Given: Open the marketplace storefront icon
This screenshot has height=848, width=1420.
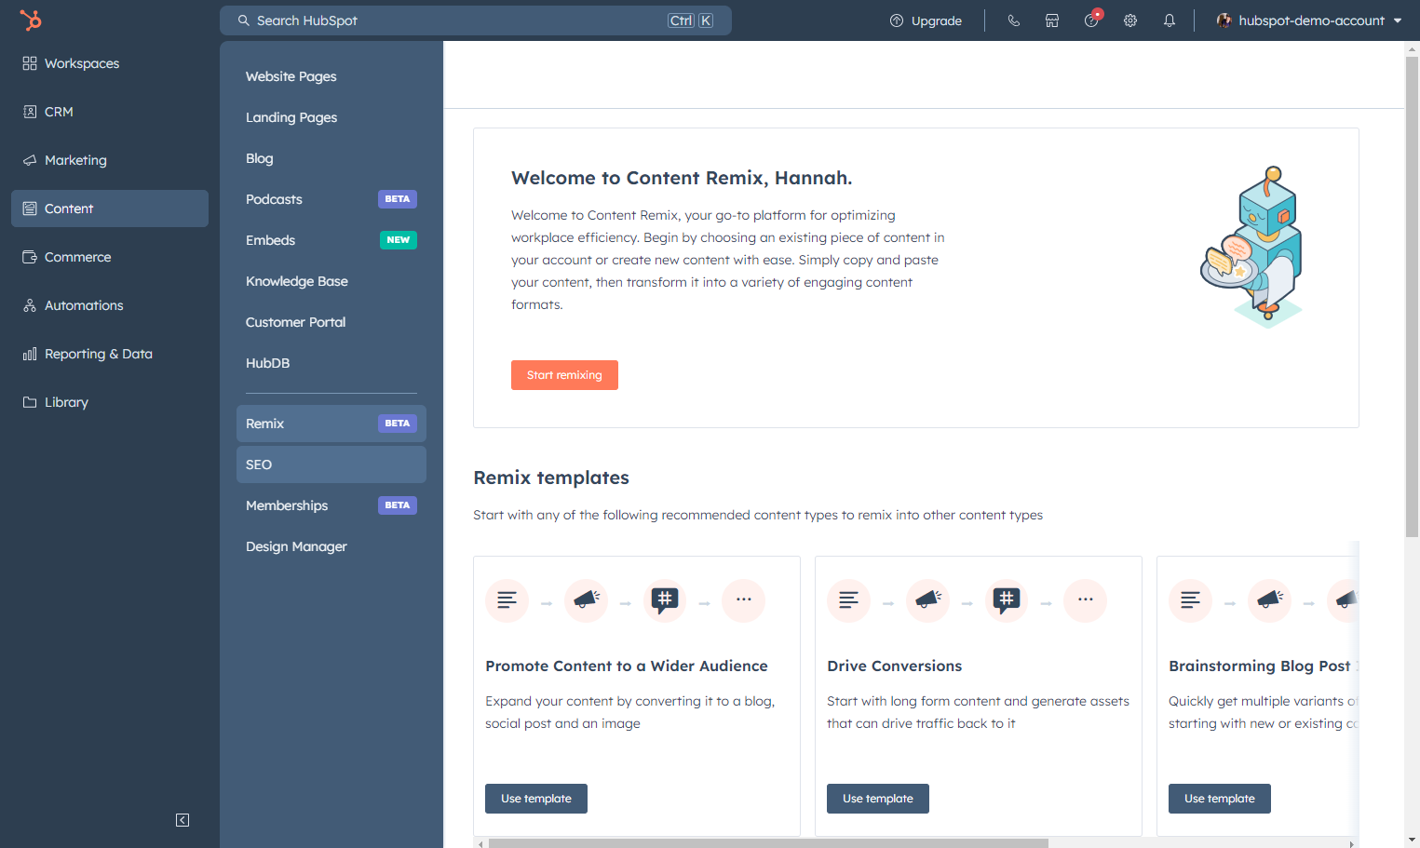Looking at the screenshot, I should [x=1052, y=20].
